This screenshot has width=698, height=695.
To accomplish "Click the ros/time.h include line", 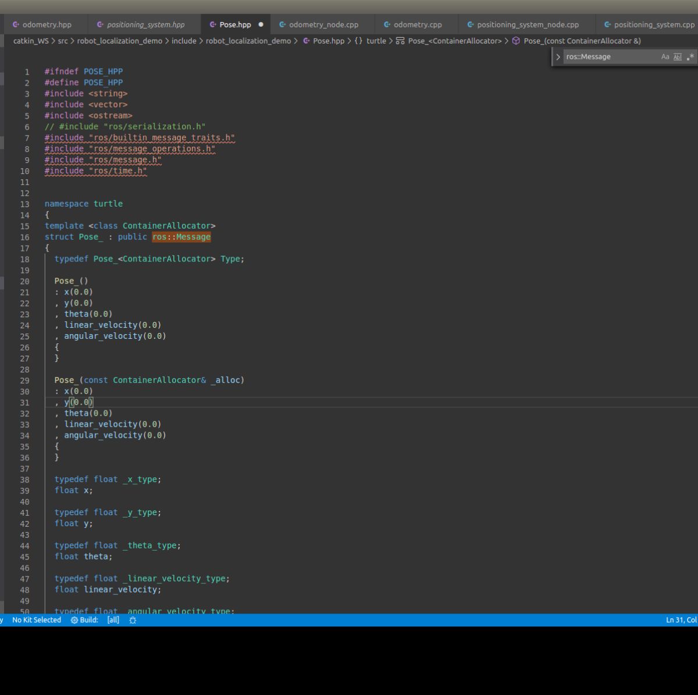I will (96, 171).
